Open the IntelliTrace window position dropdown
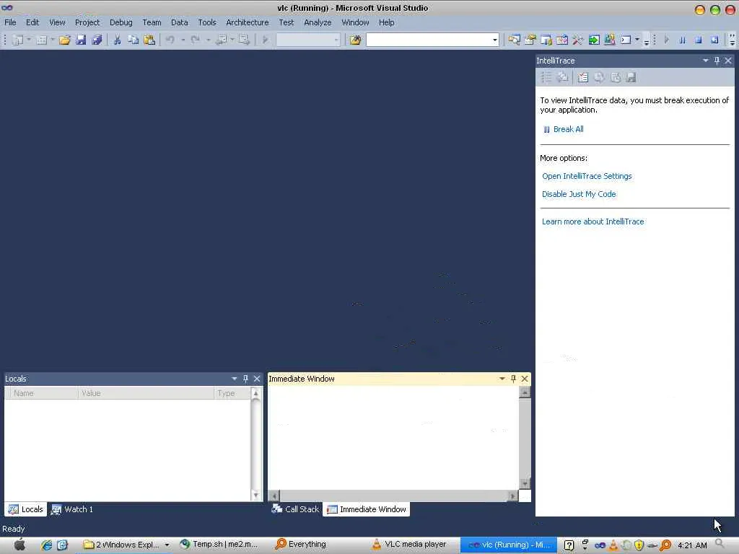 [706, 61]
